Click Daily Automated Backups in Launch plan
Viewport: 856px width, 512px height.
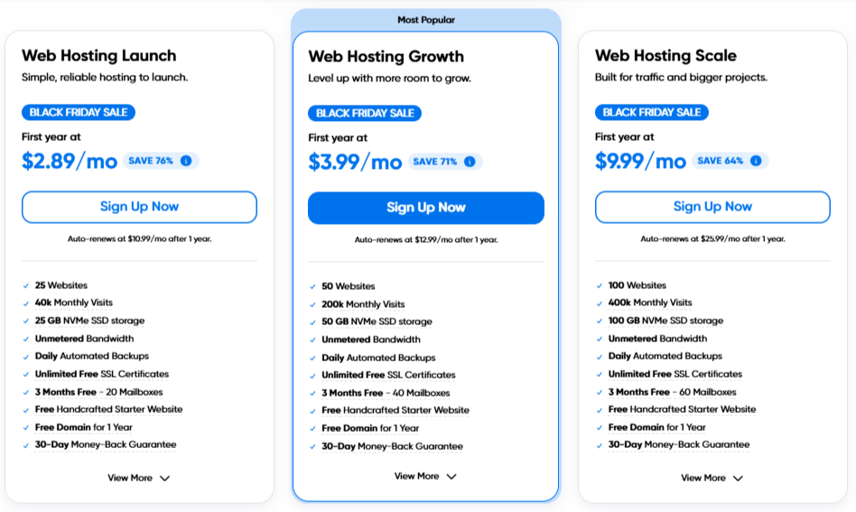click(x=92, y=356)
